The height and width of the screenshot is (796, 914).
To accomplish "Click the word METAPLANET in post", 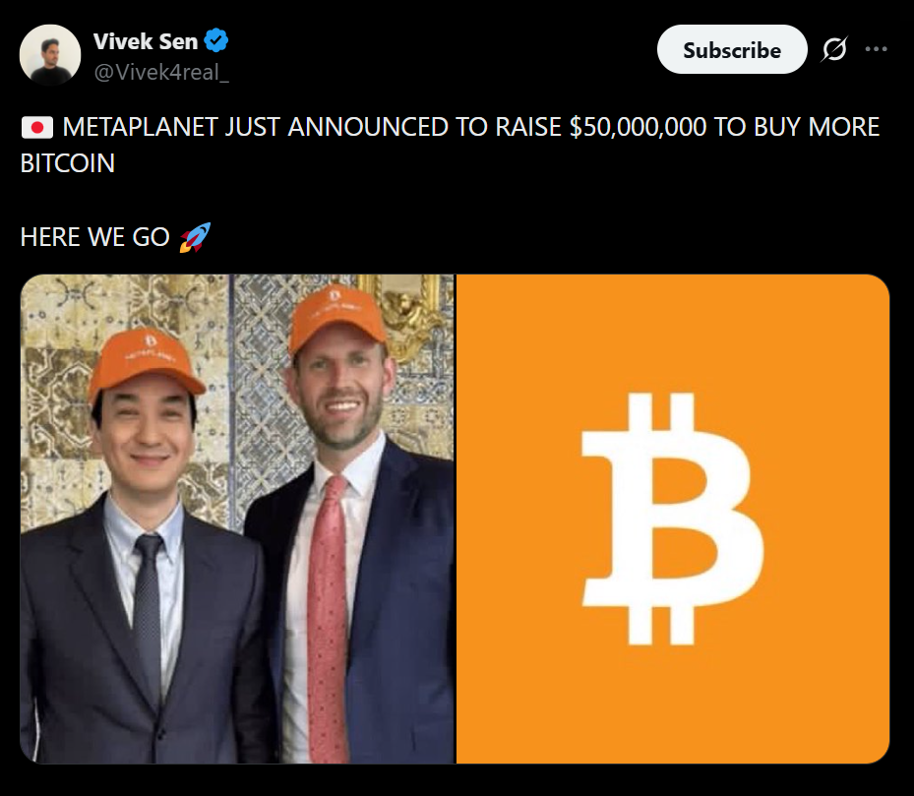I will pos(140,127).
